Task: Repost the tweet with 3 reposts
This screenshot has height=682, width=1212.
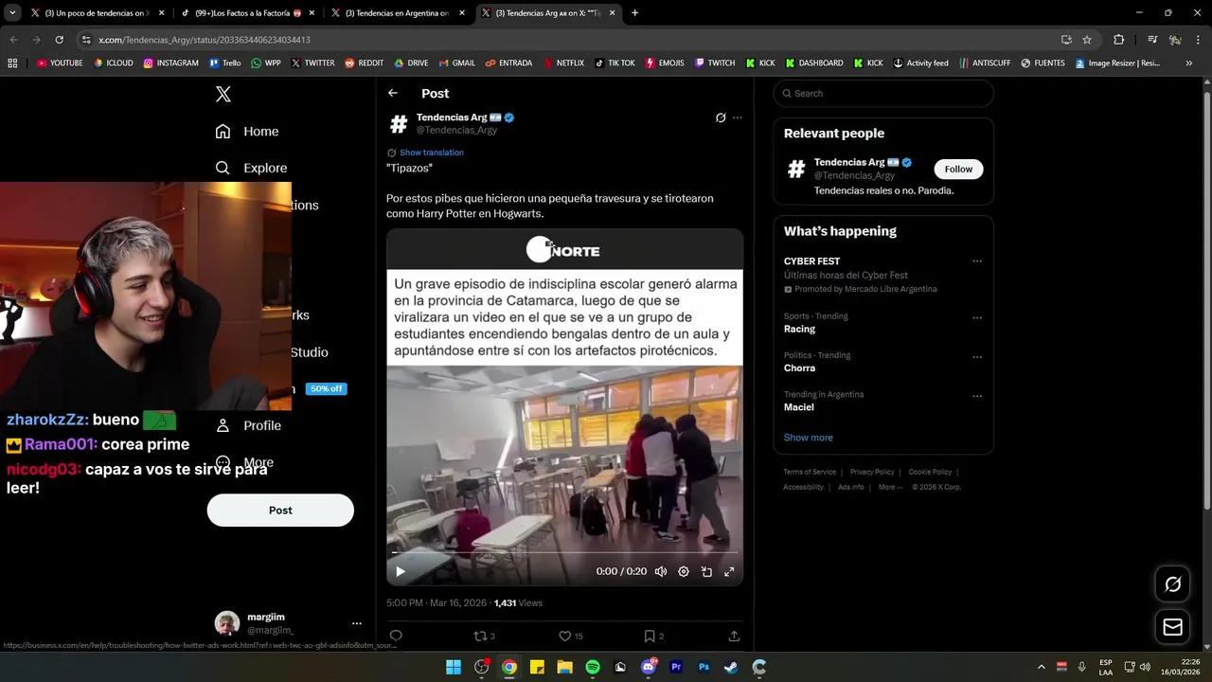Action: pos(484,636)
